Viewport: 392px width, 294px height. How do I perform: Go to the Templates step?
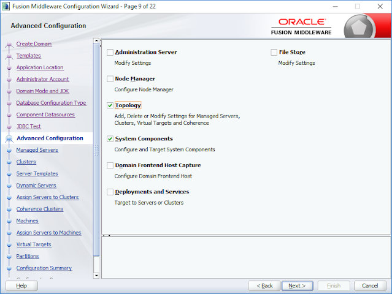pyautogui.click(x=28, y=56)
